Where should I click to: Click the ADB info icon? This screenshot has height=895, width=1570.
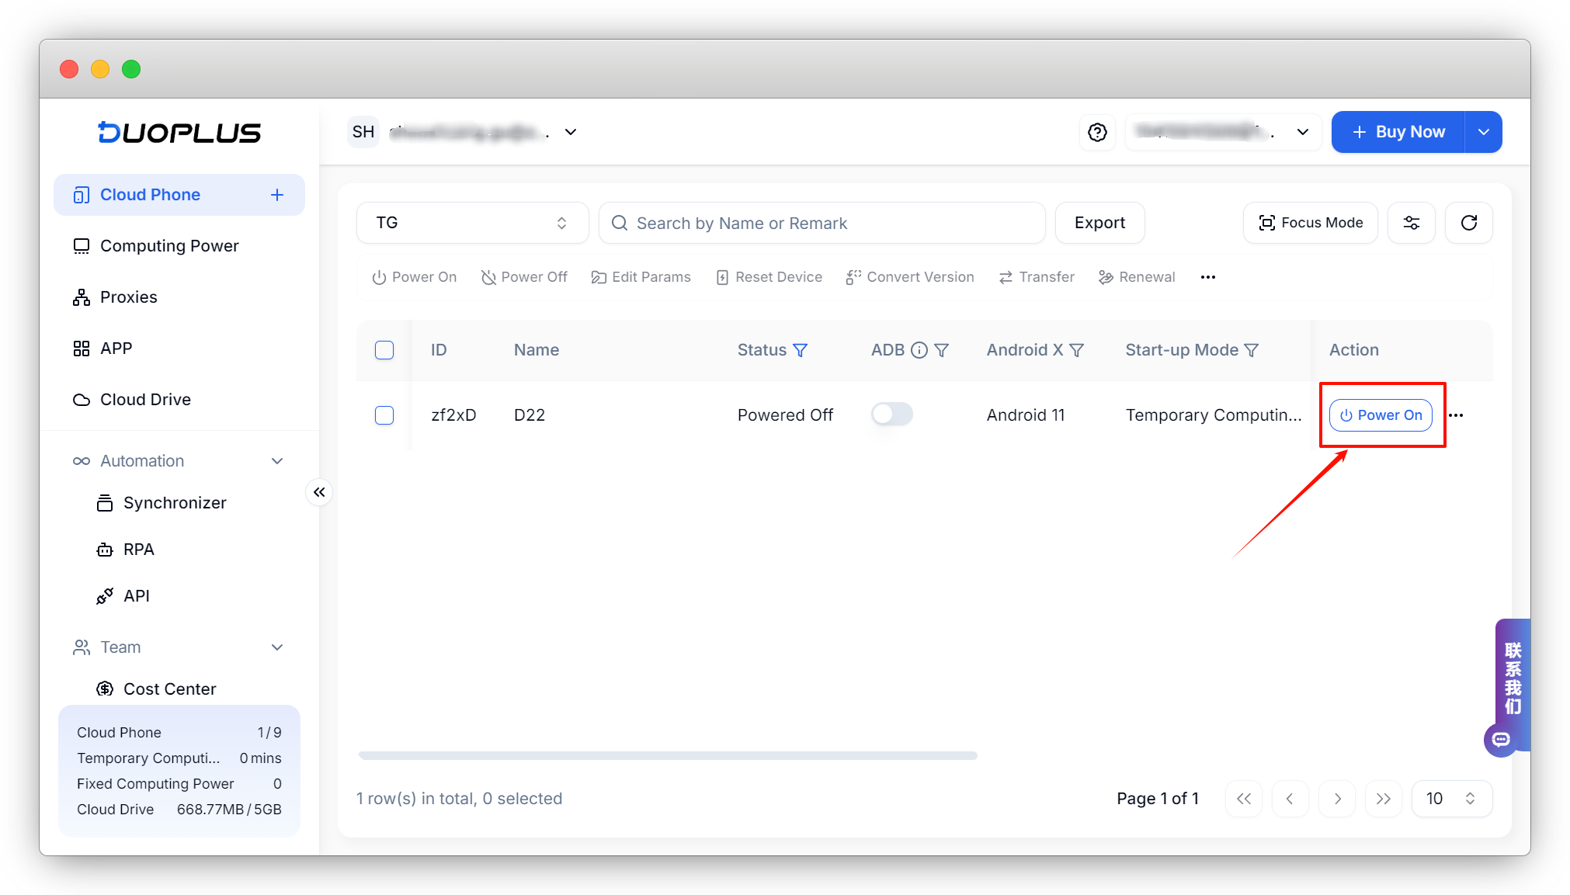[919, 350]
